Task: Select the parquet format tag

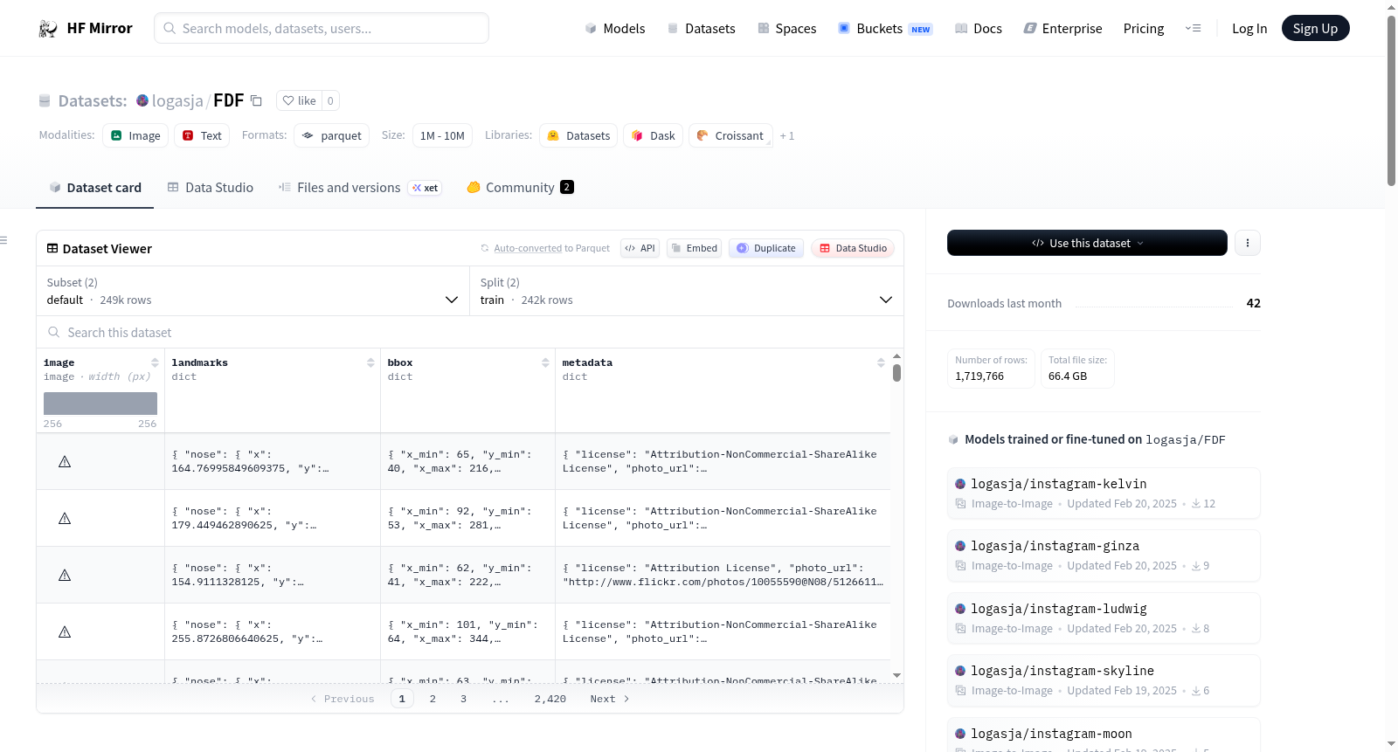Action: 332,135
